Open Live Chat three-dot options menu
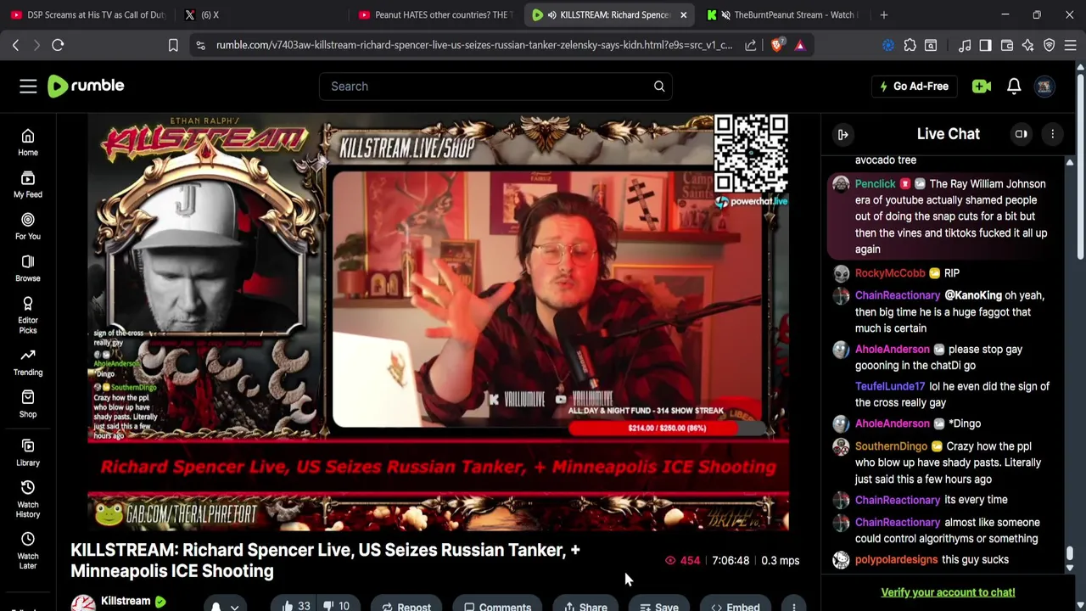Viewport: 1086px width, 611px height. [1053, 134]
